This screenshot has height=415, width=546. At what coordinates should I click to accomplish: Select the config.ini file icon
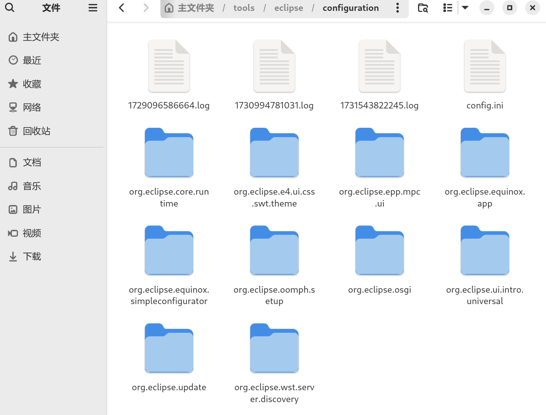tap(485, 66)
